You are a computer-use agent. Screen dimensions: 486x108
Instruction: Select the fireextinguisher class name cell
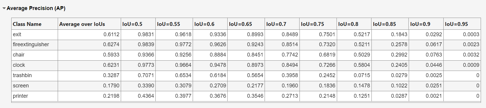[35, 45]
